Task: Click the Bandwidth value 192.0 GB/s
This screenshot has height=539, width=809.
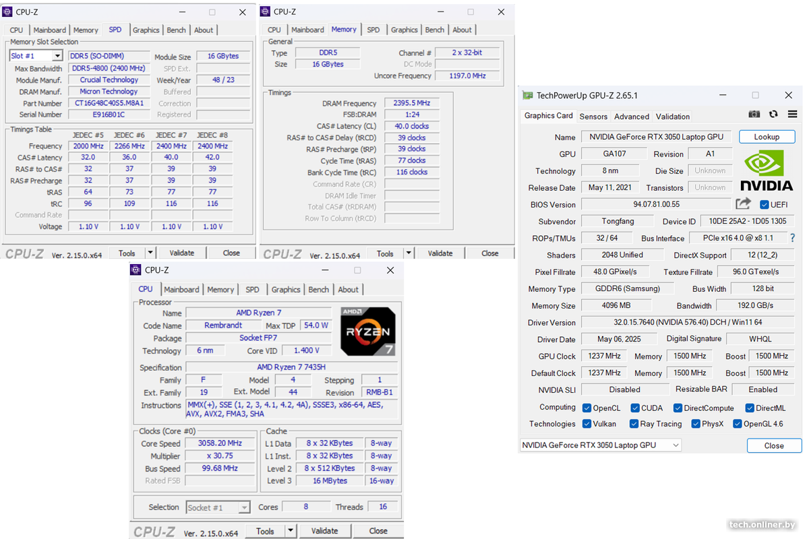Action: pyautogui.click(x=755, y=305)
